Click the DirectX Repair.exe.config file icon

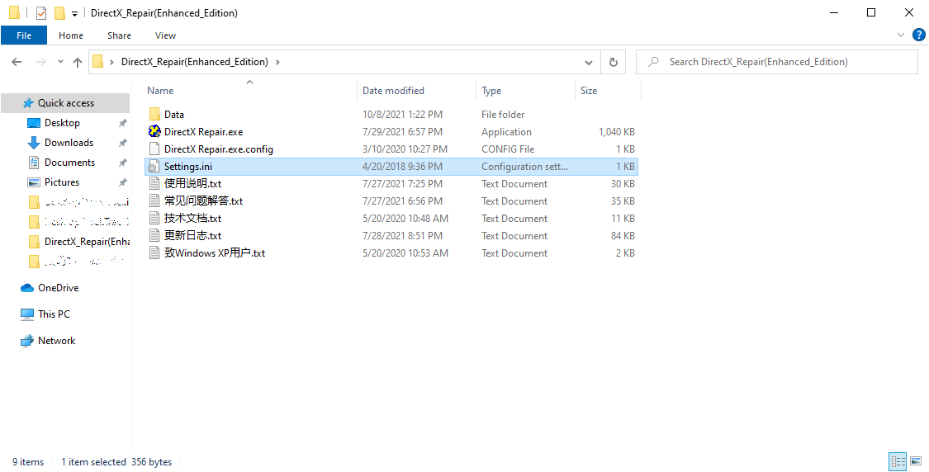[x=154, y=149]
